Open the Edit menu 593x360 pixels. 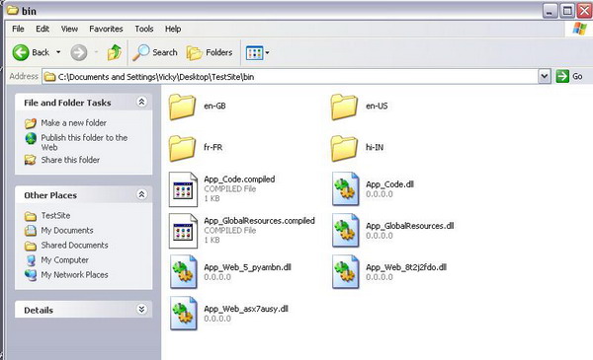[x=42, y=29]
